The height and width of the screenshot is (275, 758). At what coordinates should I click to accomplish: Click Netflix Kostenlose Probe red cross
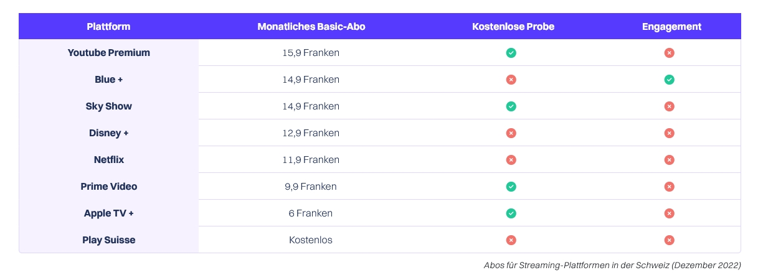(x=511, y=160)
